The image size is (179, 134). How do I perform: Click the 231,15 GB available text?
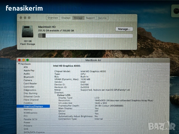[56, 30]
